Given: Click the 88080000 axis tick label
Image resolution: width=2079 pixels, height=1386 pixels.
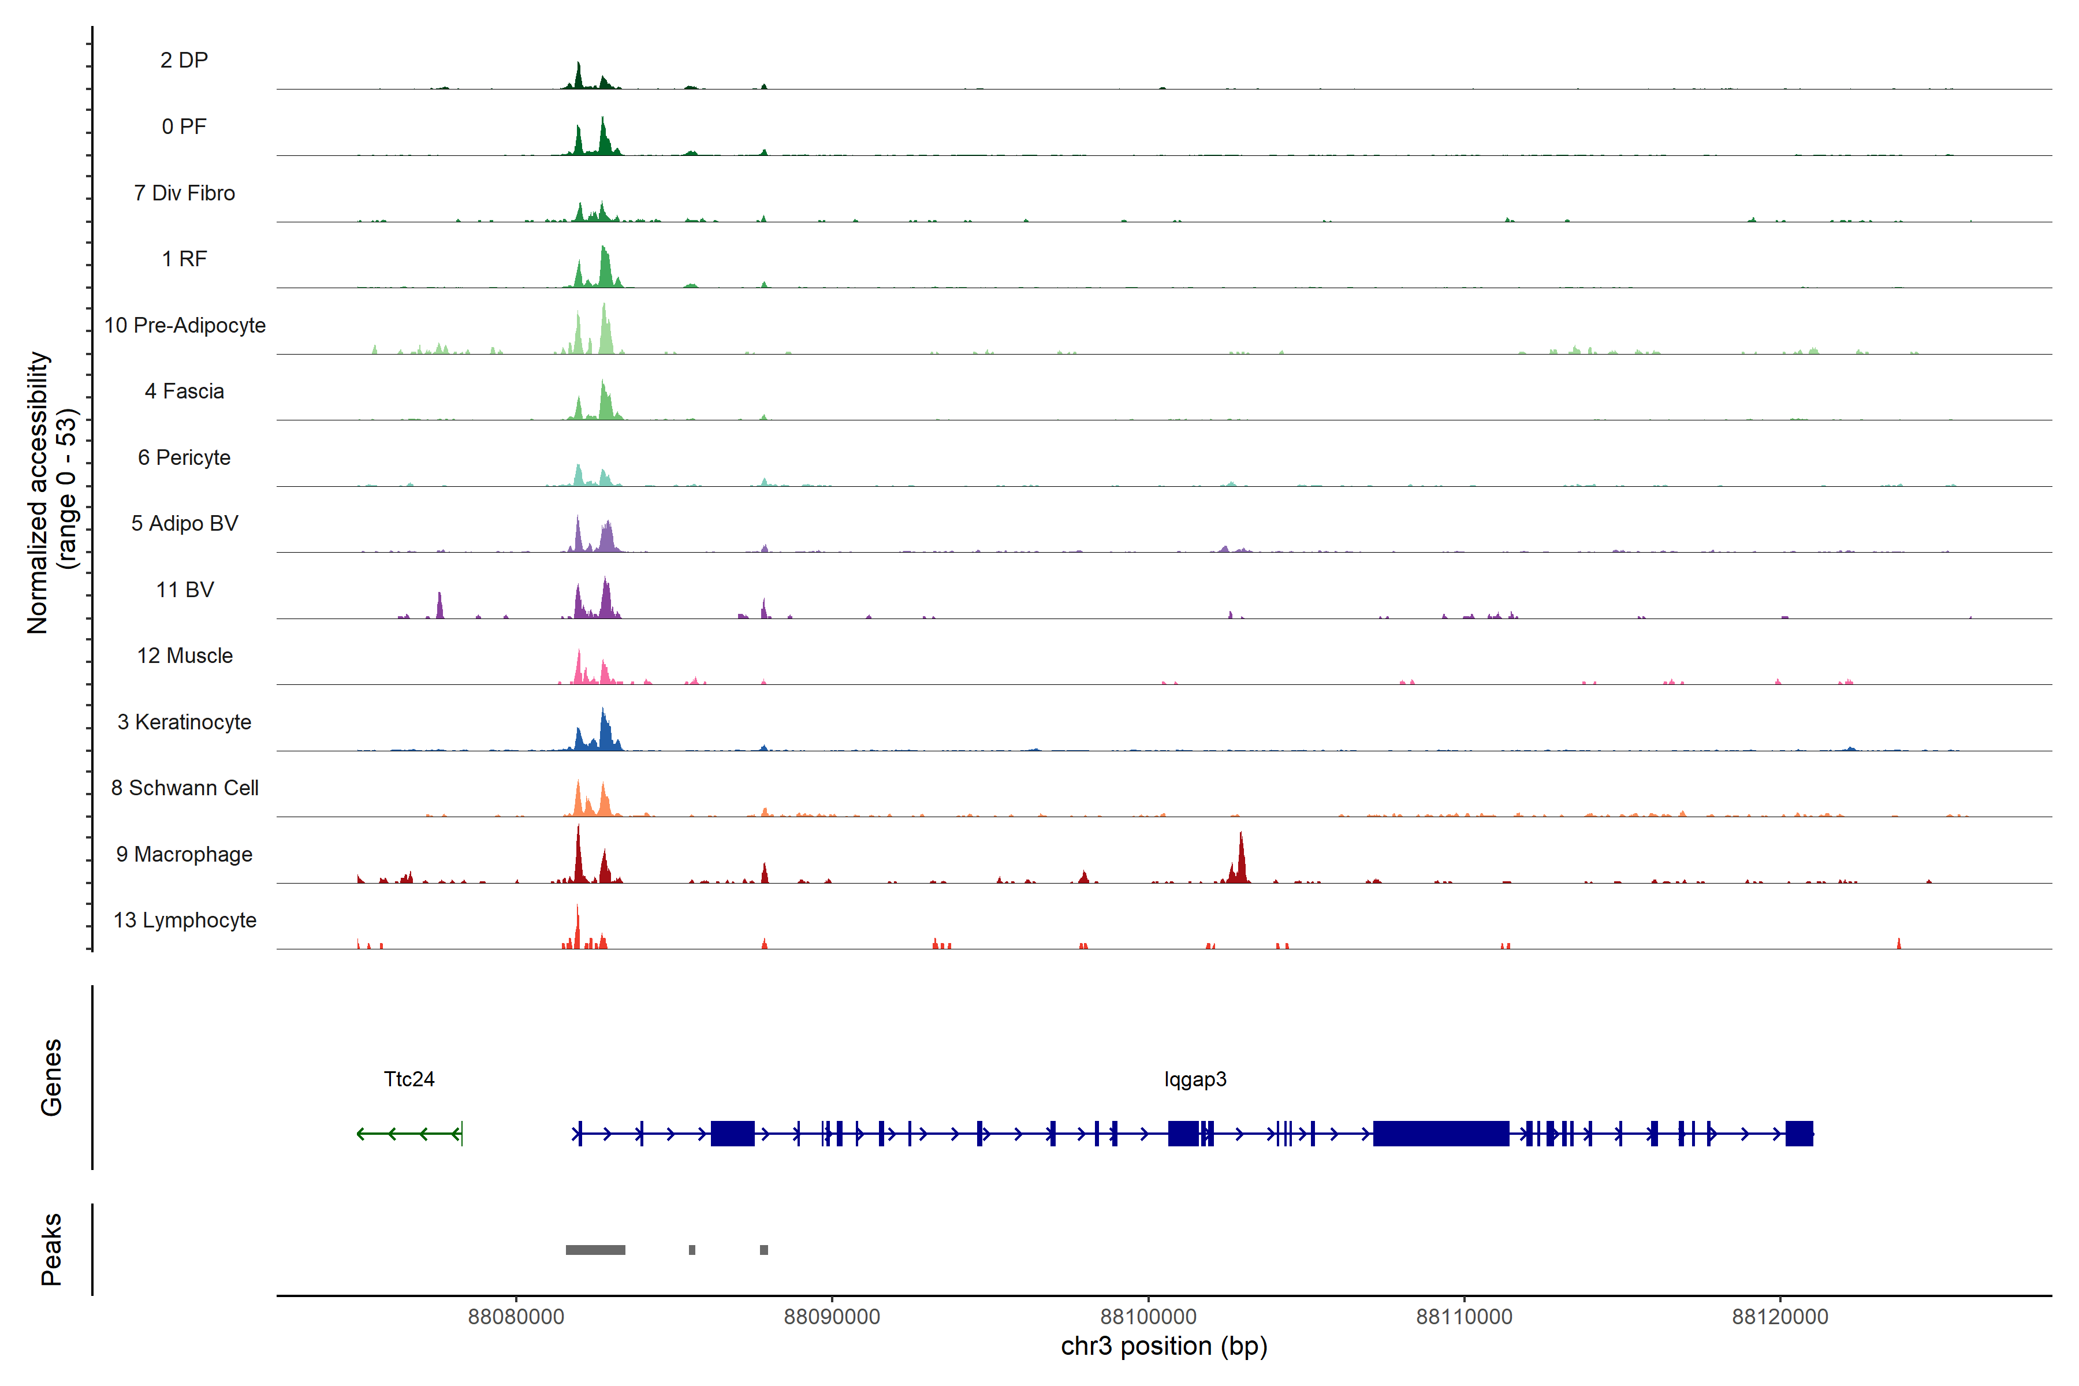Looking at the screenshot, I should click(x=516, y=1316).
